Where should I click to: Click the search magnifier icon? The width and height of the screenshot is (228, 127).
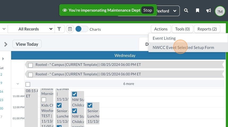(186, 11)
